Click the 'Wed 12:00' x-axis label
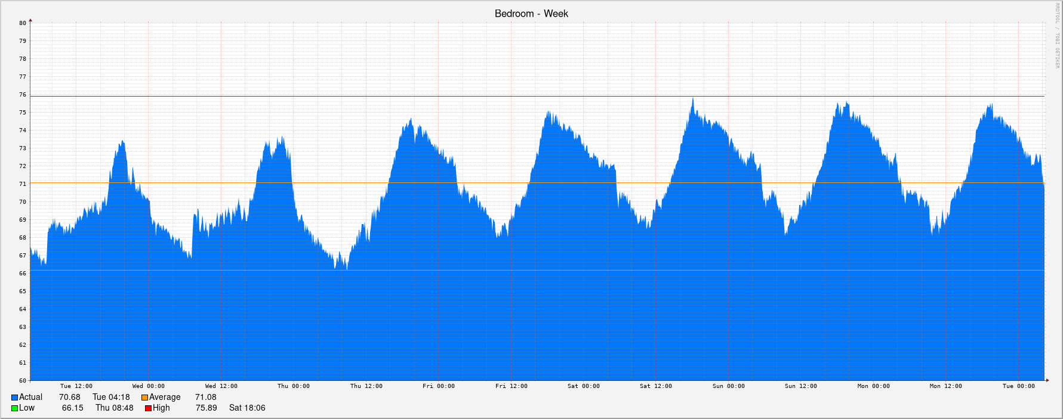The image size is (1063, 419). pos(221,386)
